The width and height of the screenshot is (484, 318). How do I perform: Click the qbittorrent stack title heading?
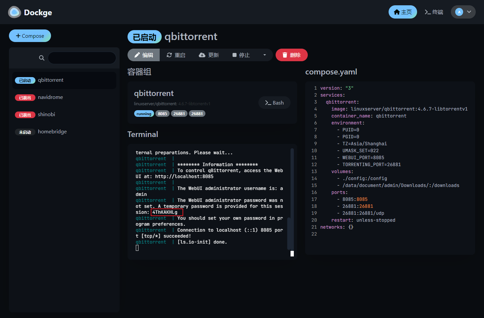(191, 36)
